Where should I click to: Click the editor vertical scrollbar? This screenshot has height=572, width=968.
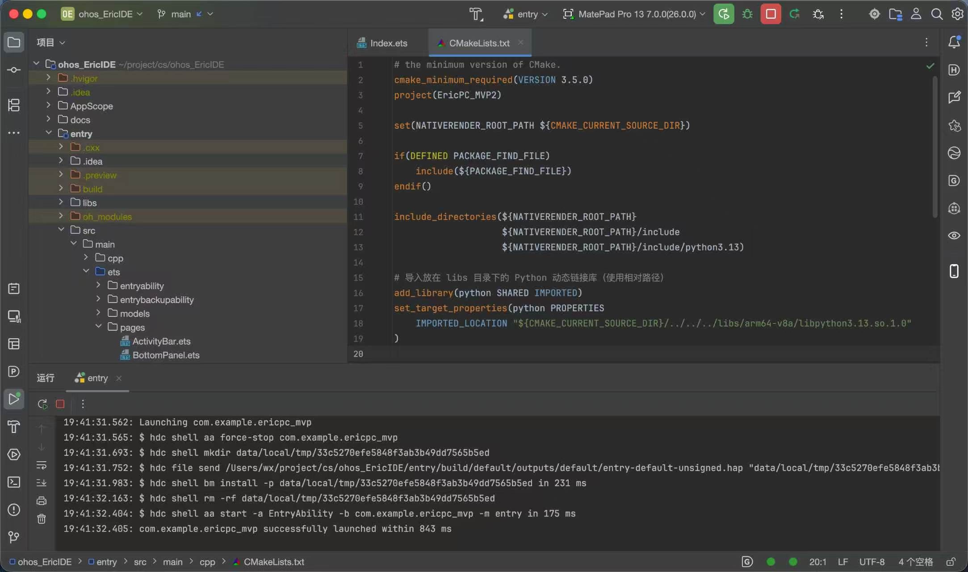click(934, 147)
